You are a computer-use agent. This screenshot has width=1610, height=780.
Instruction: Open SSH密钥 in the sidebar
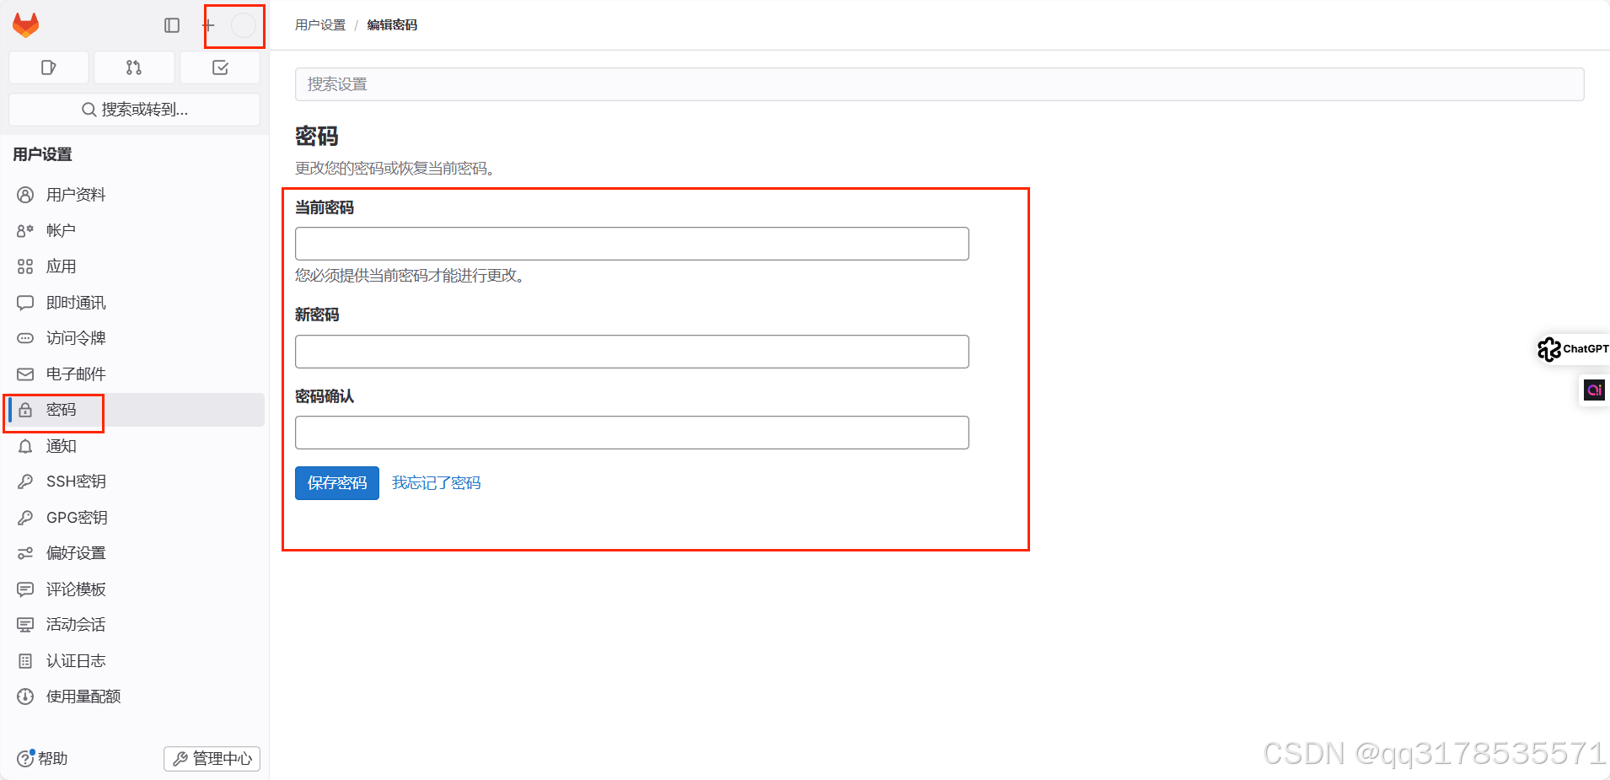135,481
